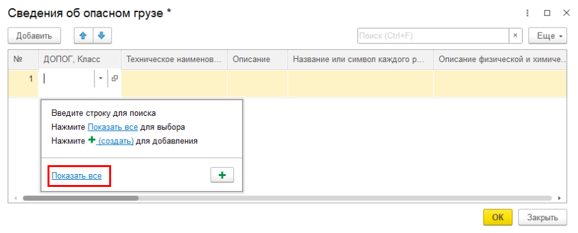Open the three-dot window menu
Screen dimensions: 578x233
pos(528,13)
